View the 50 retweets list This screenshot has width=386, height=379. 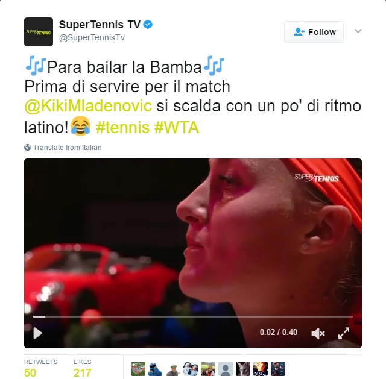40,369
